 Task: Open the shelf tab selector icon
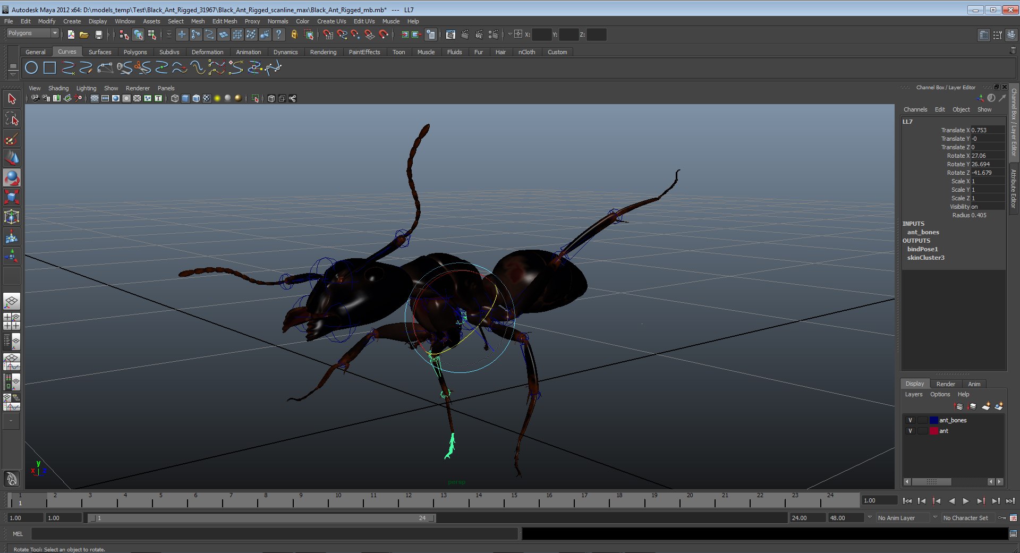[x=13, y=66]
